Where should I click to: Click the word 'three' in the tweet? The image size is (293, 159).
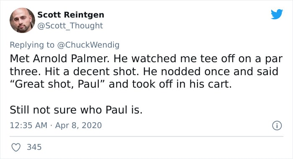coord(25,71)
